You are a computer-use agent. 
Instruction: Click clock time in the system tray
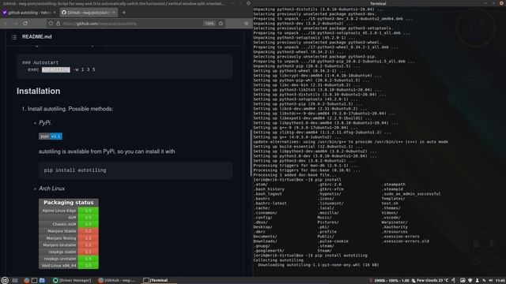click(x=500, y=281)
